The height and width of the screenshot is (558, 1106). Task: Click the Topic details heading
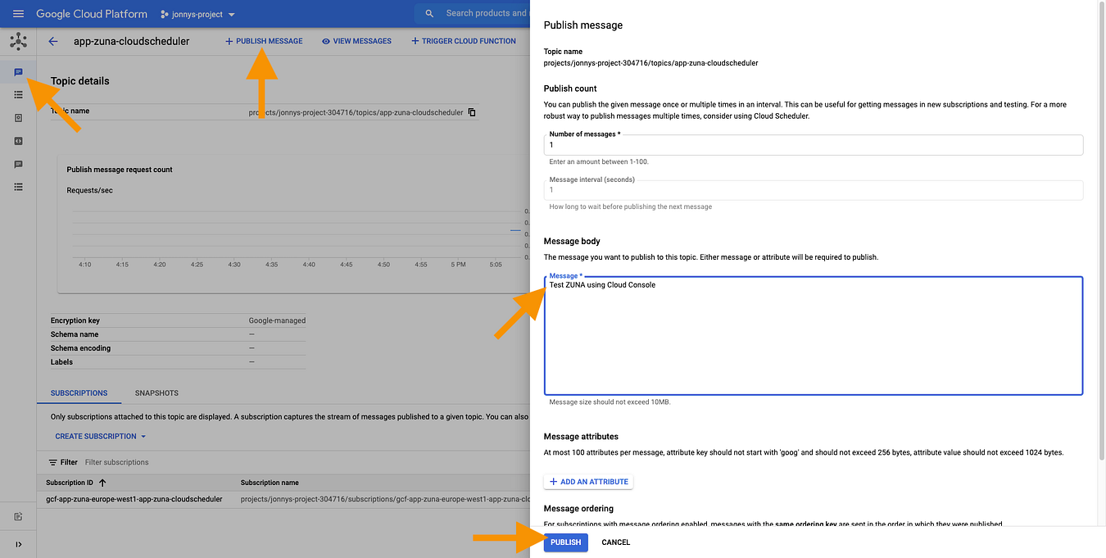(x=79, y=81)
